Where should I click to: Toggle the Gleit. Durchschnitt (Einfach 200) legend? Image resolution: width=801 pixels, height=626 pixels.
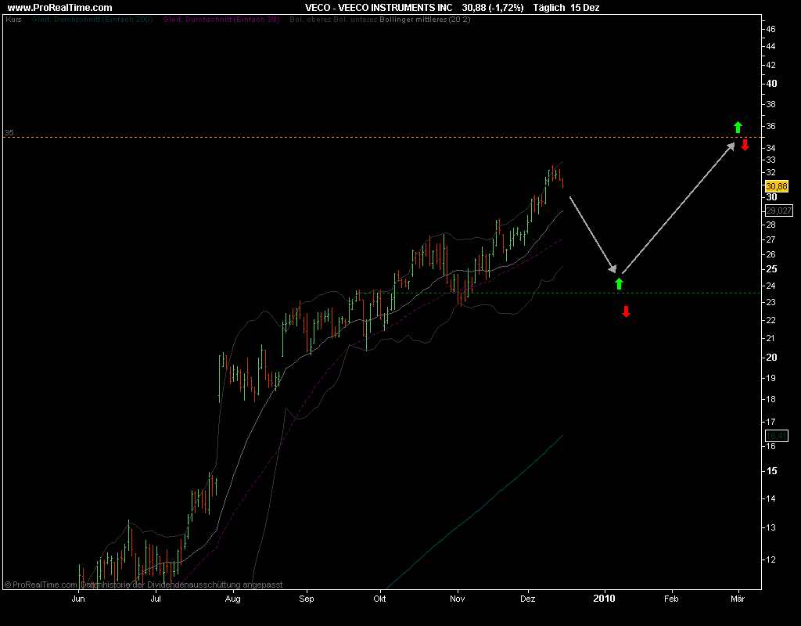[92, 18]
